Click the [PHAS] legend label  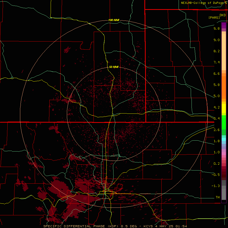(214, 18)
